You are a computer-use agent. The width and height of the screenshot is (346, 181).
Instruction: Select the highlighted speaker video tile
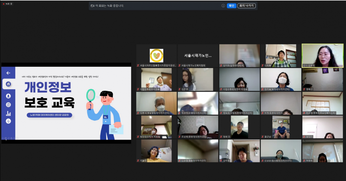pos(322,56)
